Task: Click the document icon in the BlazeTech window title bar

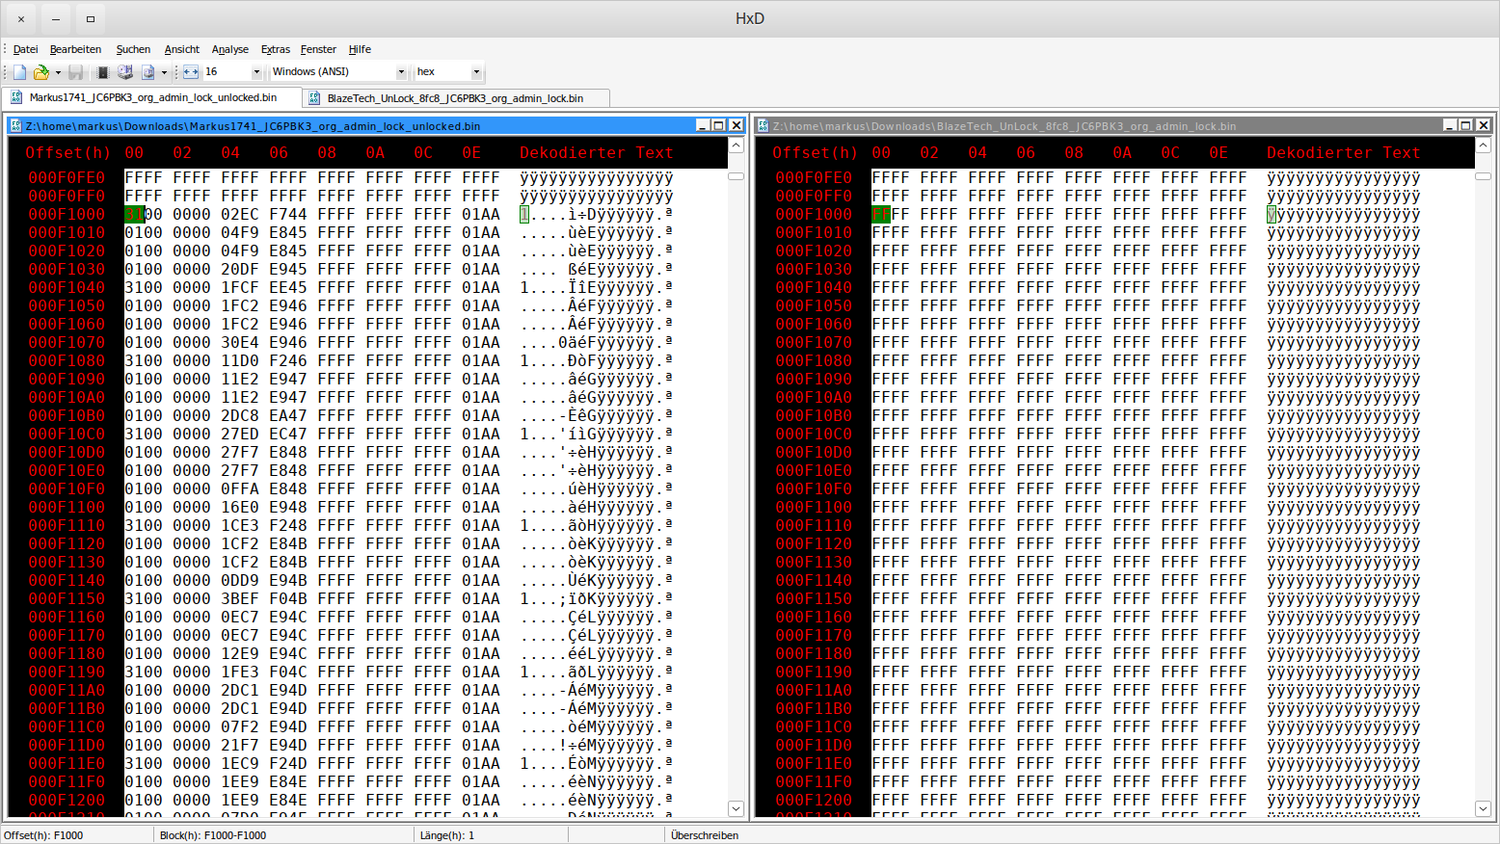Action: point(763,126)
